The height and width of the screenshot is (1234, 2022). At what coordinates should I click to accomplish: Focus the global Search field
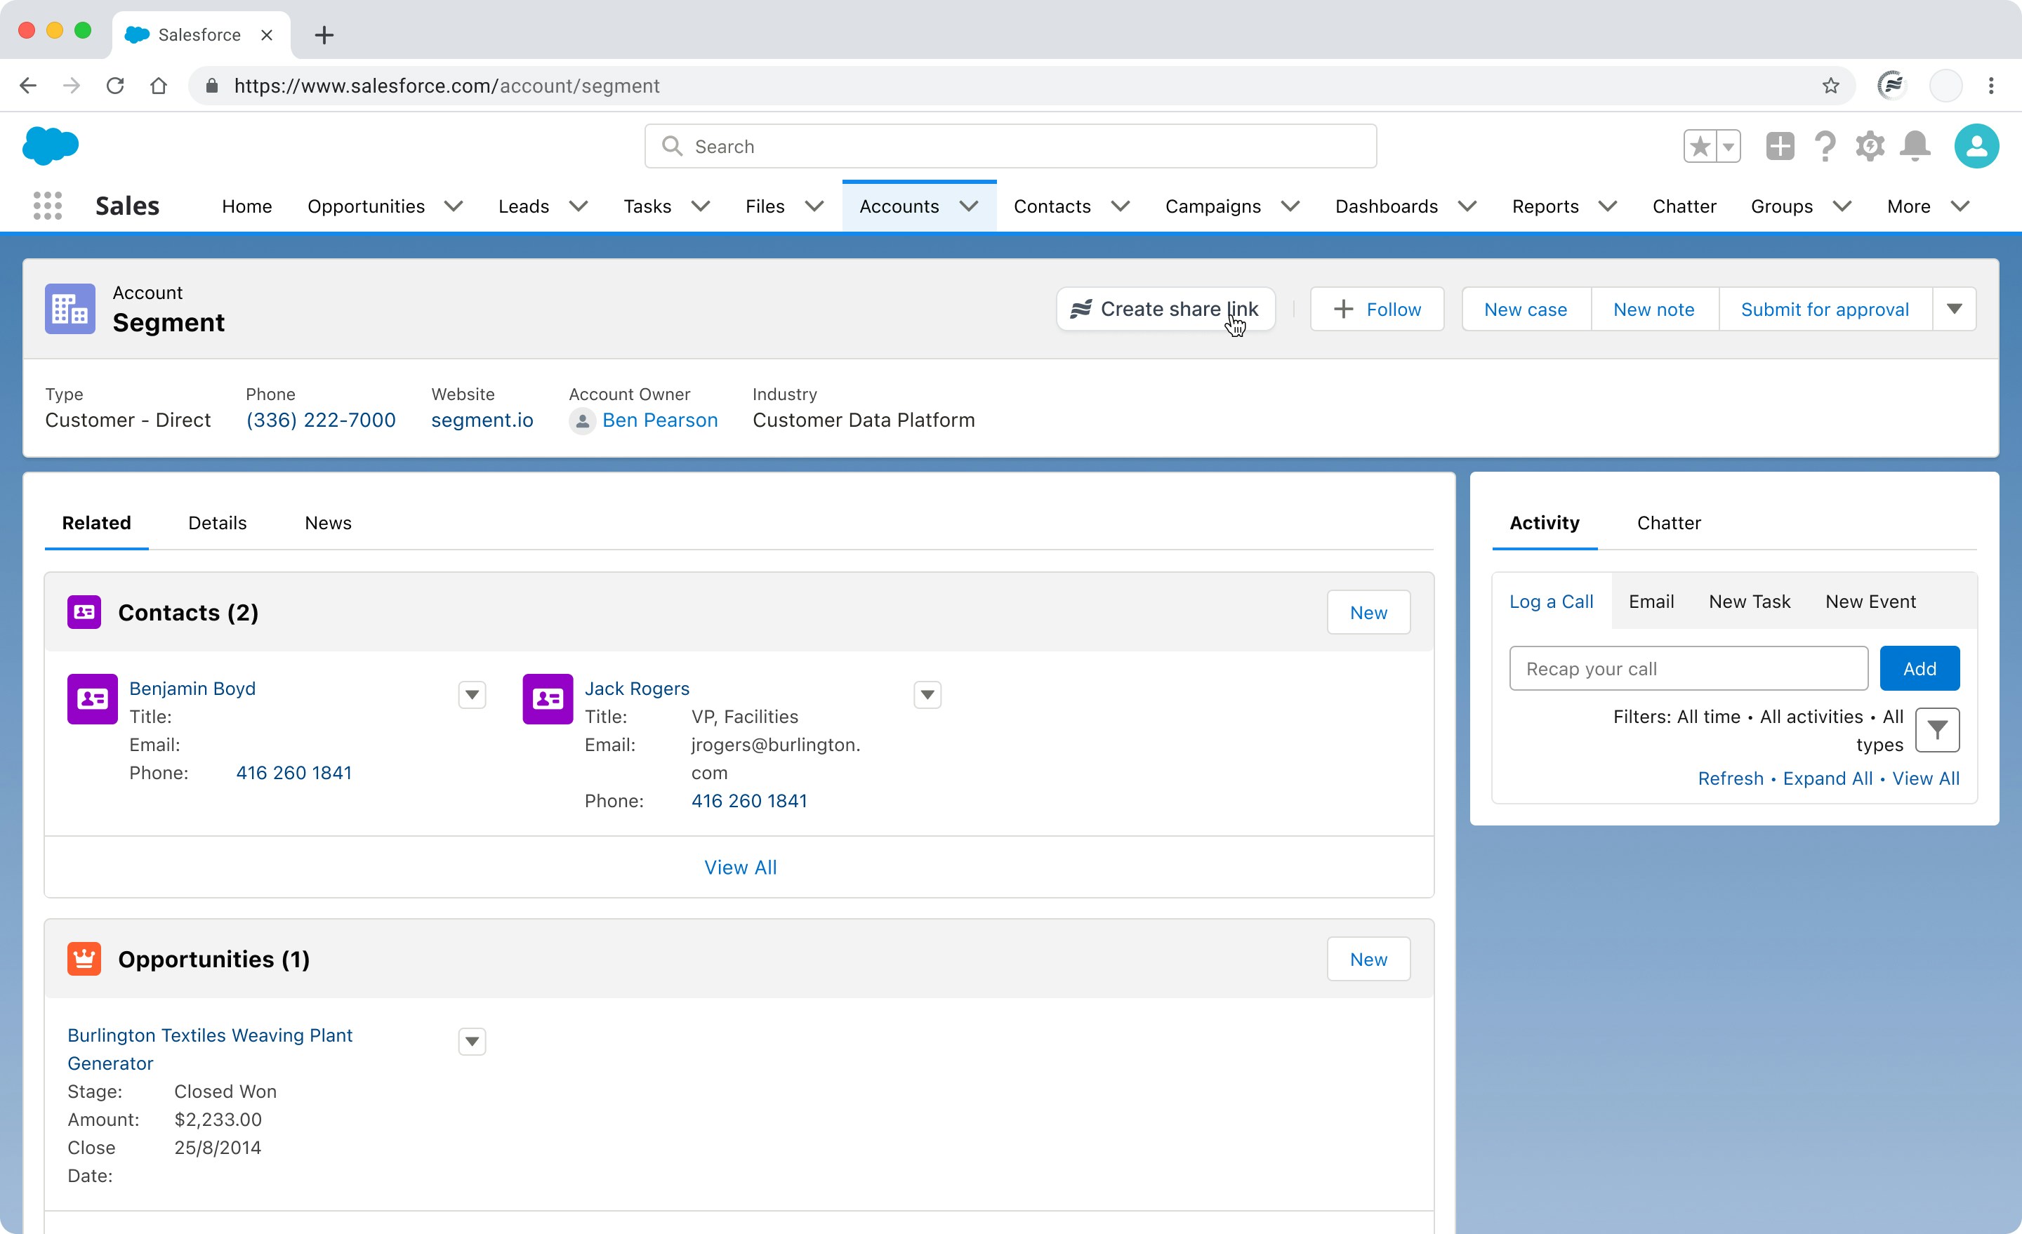(x=1010, y=146)
